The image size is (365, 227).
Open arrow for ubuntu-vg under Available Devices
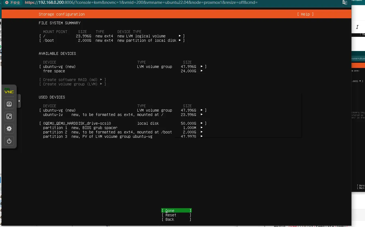point(202,67)
